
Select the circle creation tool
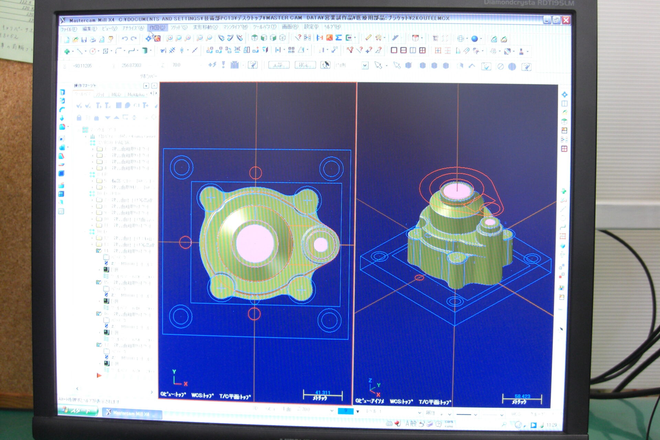click(92, 51)
